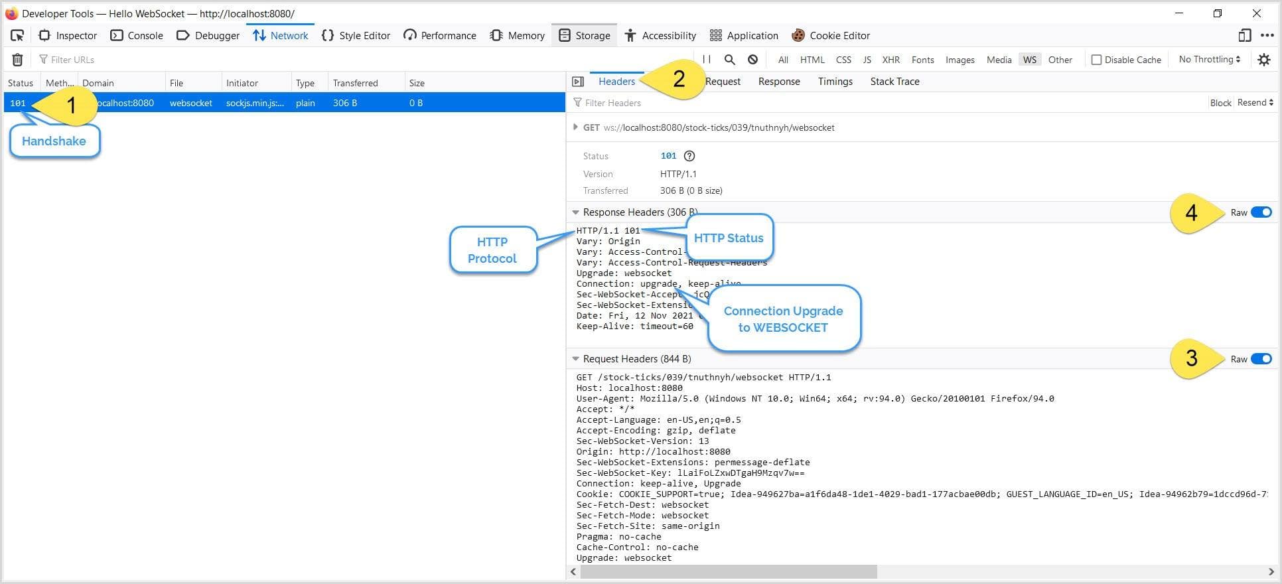The width and height of the screenshot is (1282, 584).
Task: Filter requests by All
Action: [783, 60]
